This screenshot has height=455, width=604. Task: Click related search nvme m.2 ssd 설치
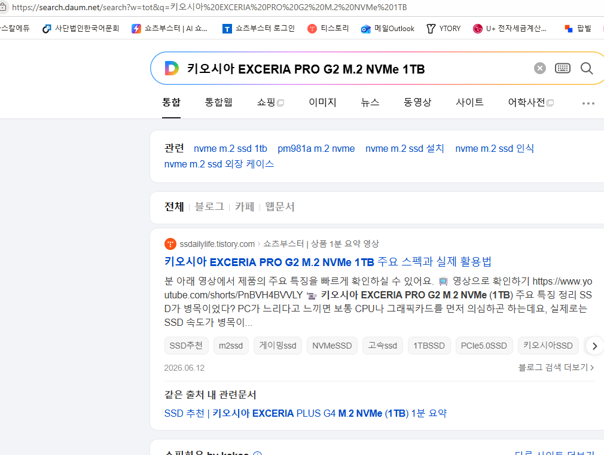(405, 149)
